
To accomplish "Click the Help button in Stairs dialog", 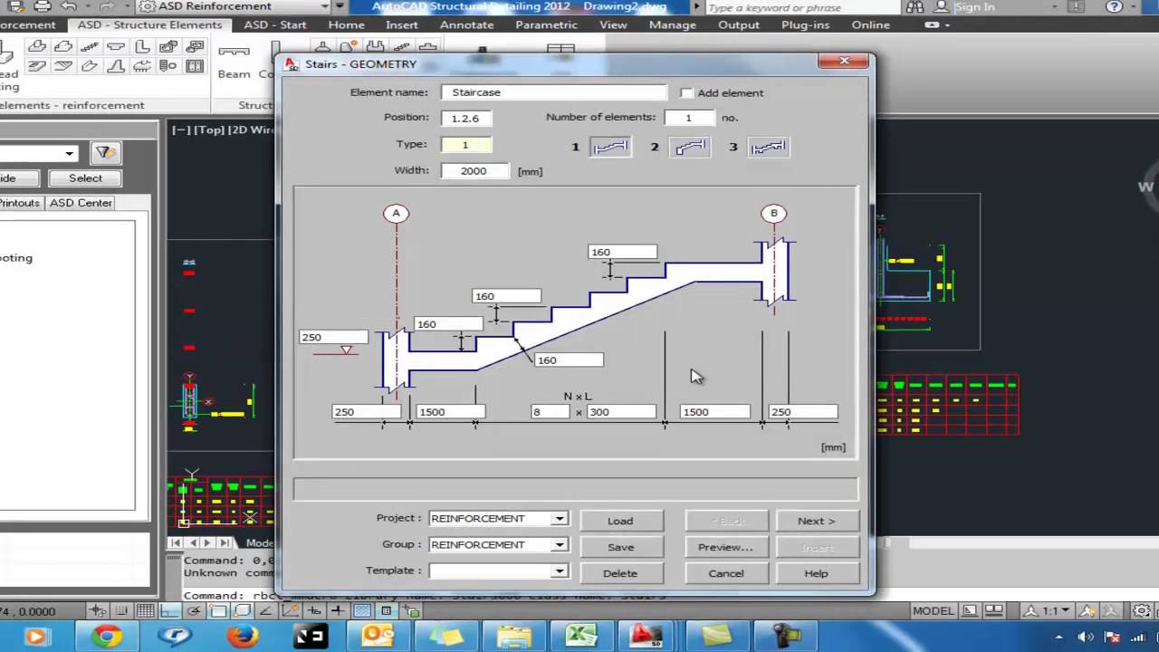I will pos(816,573).
